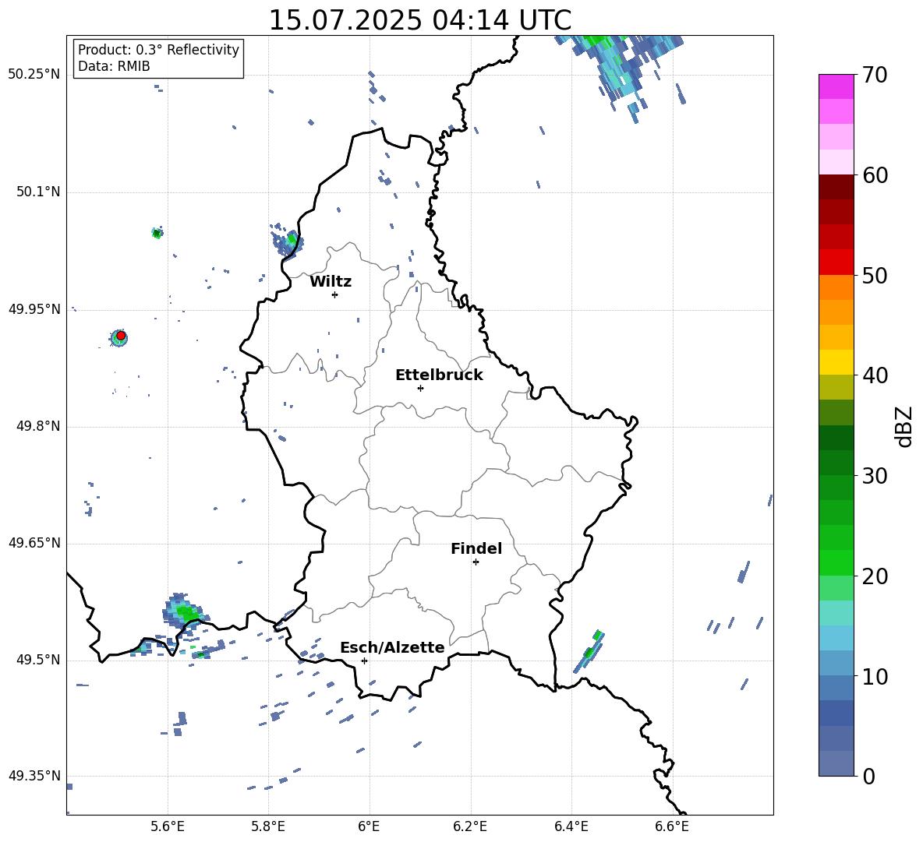The width and height of the screenshot is (923, 842).
Task: Click the 5.8°E longitude tick label
Action: click(x=268, y=826)
